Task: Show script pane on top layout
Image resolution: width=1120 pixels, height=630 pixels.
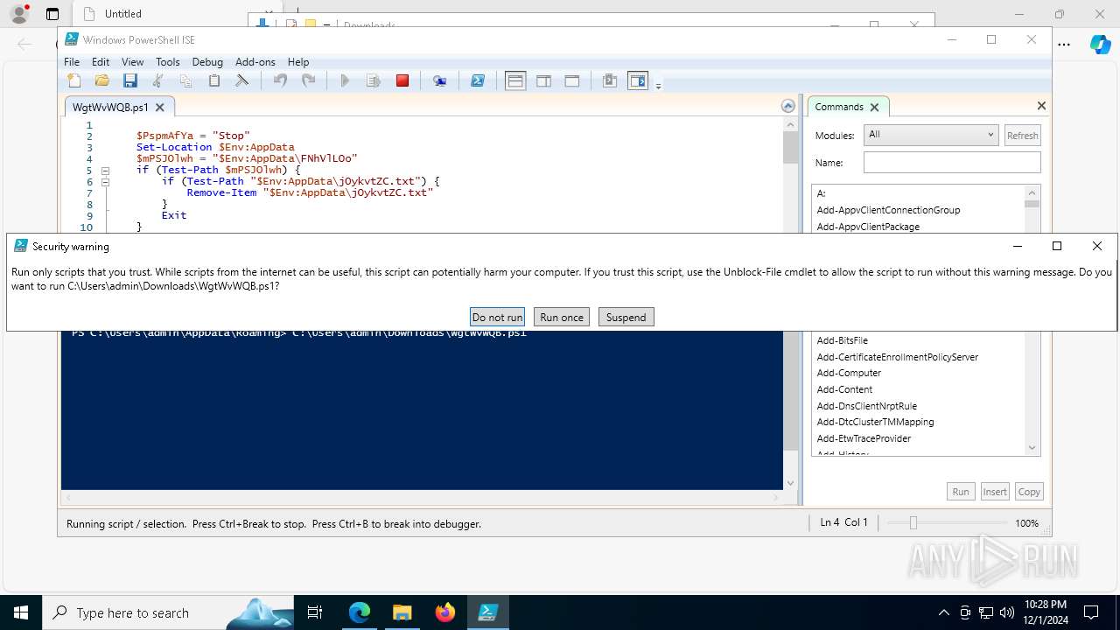Action: (515, 81)
